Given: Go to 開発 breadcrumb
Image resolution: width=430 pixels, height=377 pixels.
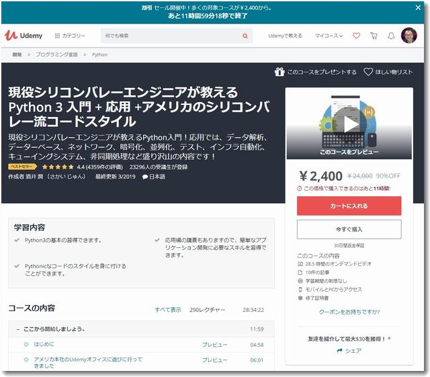Looking at the screenshot, I should 17,54.
